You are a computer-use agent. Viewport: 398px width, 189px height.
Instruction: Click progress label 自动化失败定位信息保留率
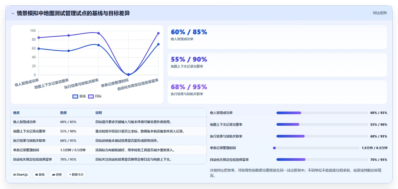coord(229,160)
